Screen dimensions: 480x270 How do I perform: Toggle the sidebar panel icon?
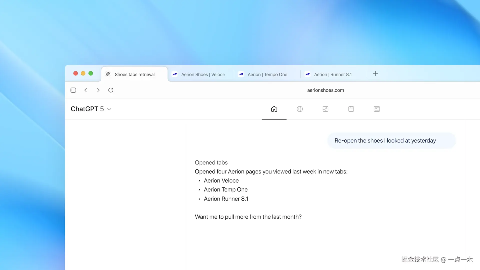pyautogui.click(x=73, y=90)
